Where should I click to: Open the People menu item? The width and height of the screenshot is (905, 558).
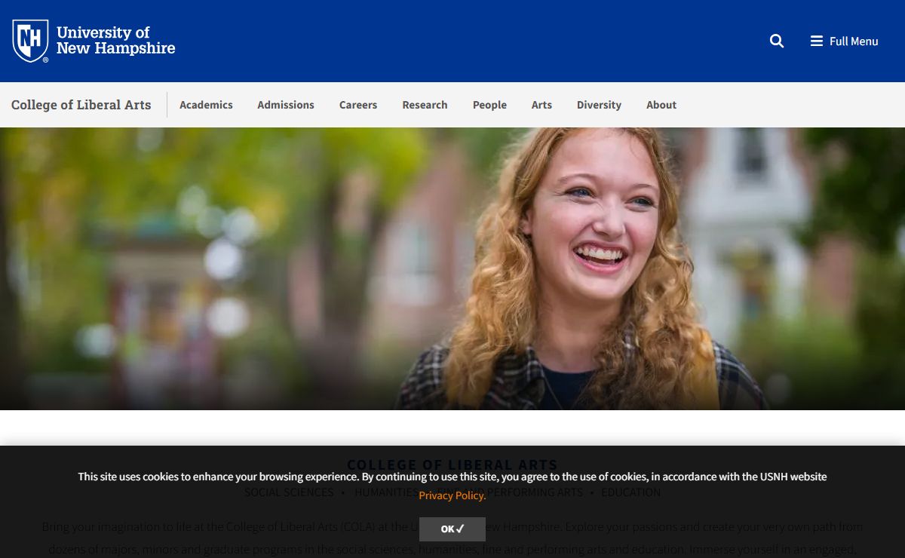pyautogui.click(x=489, y=105)
